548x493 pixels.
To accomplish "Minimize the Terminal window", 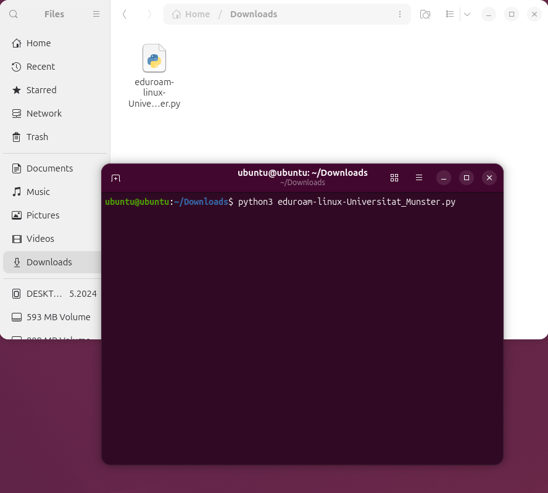I will 444,178.
